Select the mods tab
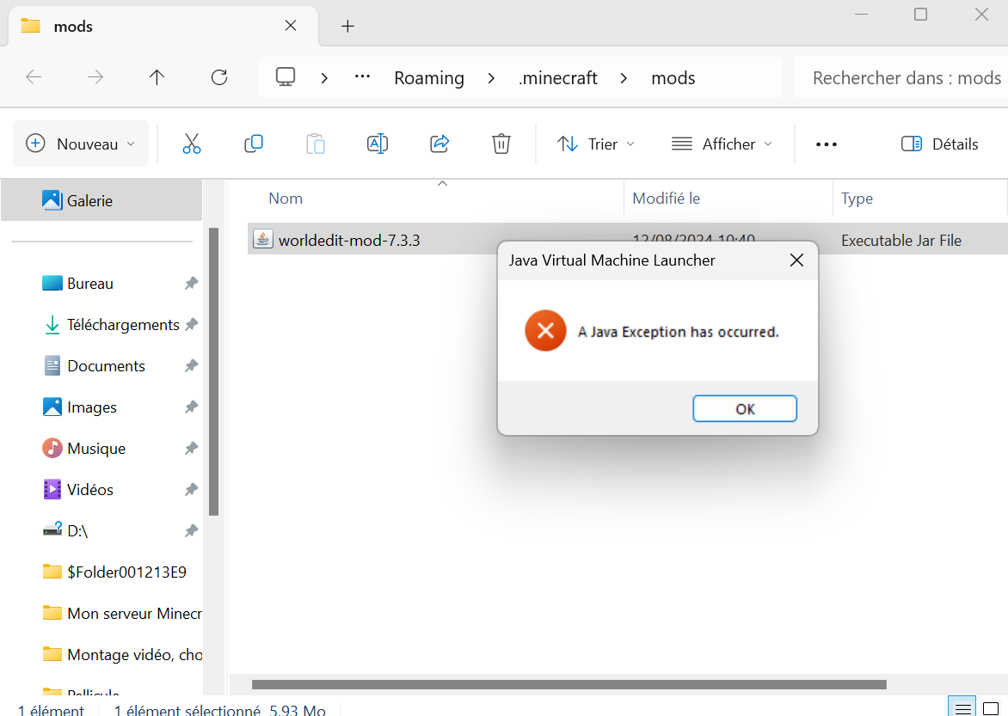 pyautogui.click(x=164, y=26)
